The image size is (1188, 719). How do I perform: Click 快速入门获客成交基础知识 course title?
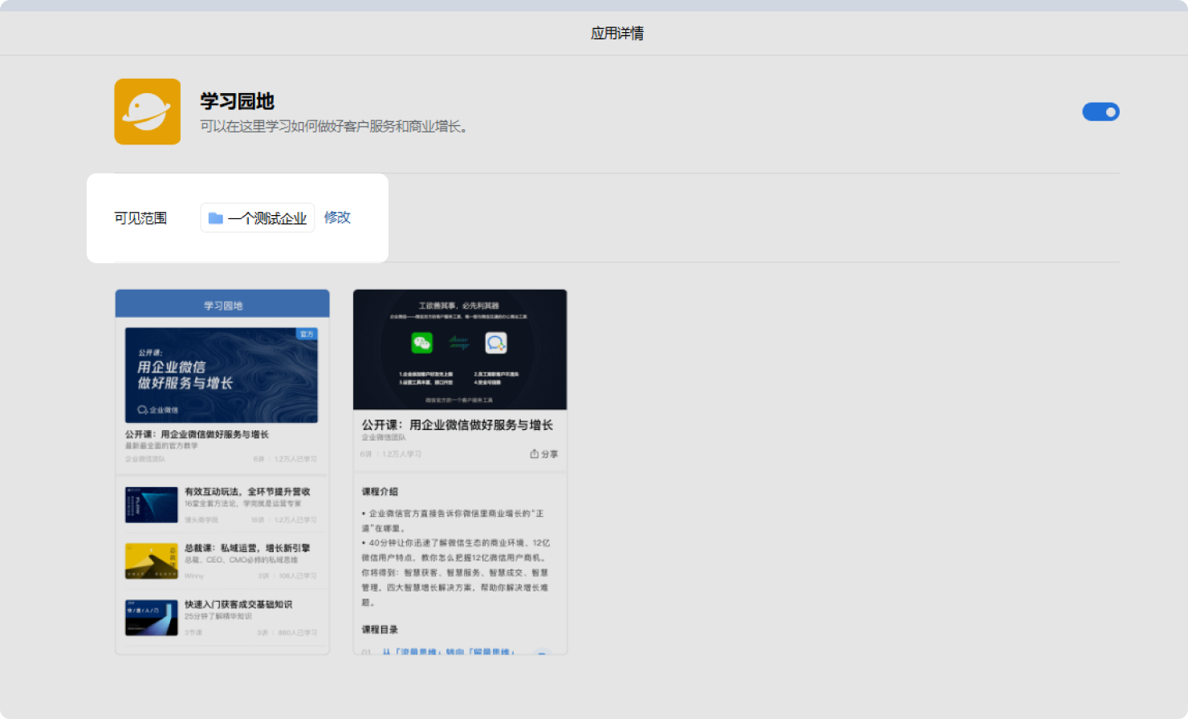point(238,604)
